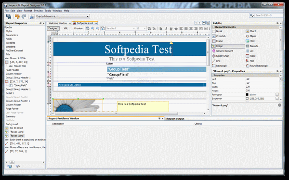This screenshot has height=180, width=289.
Task: Click the increase font size icon
Action: pos(149,28)
